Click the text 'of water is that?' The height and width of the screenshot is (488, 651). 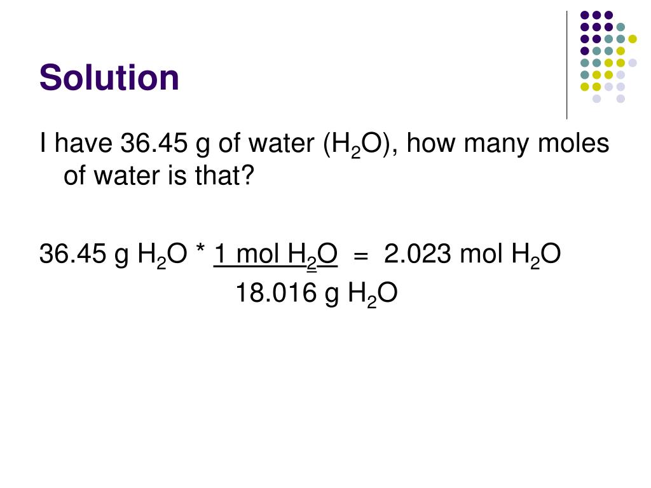point(158,175)
